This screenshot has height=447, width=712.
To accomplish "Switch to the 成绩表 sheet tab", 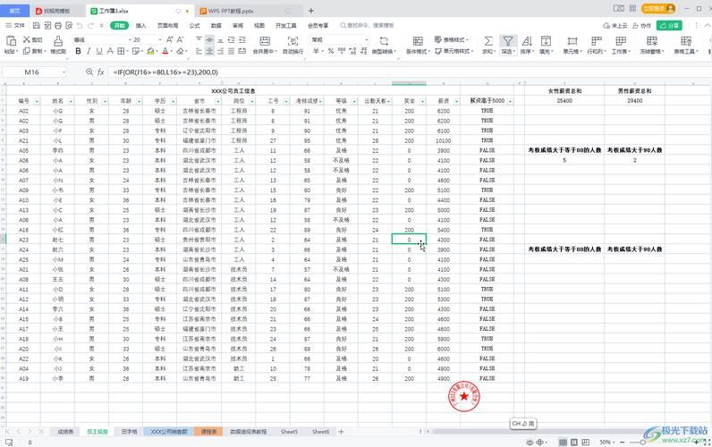I will pos(65,432).
